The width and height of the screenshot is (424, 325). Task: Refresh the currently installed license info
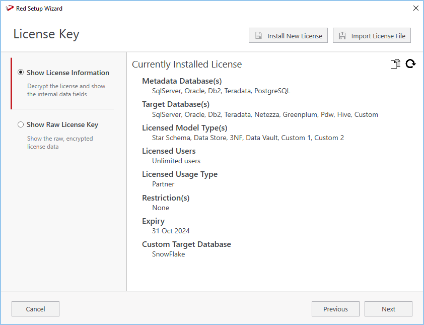click(410, 64)
